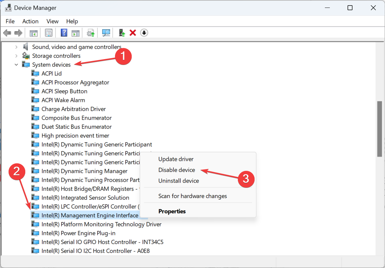Click Device Manager title bar app icon
The width and height of the screenshot is (385, 268).
click(8, 8)
